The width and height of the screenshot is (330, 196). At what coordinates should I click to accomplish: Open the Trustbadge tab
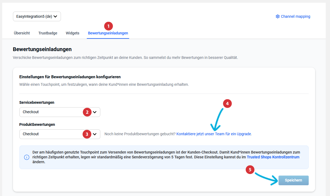click(x=48, y=33)
